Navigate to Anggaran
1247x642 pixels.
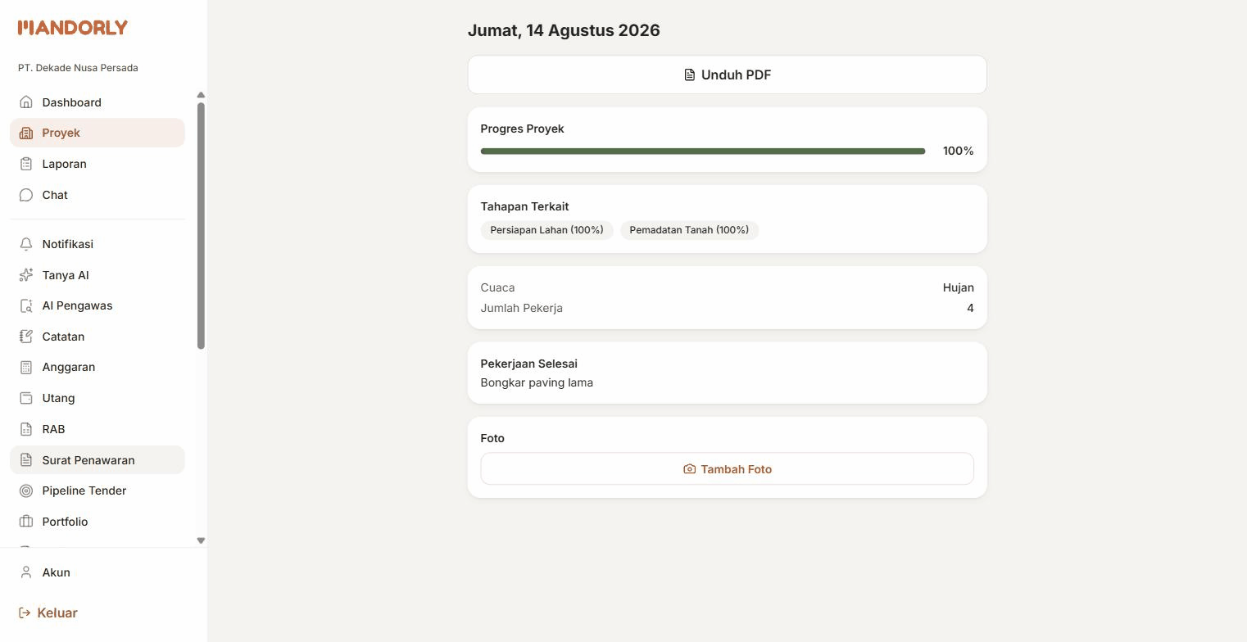97,367
